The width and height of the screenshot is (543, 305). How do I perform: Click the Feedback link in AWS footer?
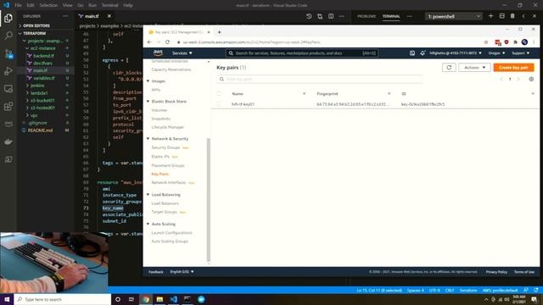[155, 272]
